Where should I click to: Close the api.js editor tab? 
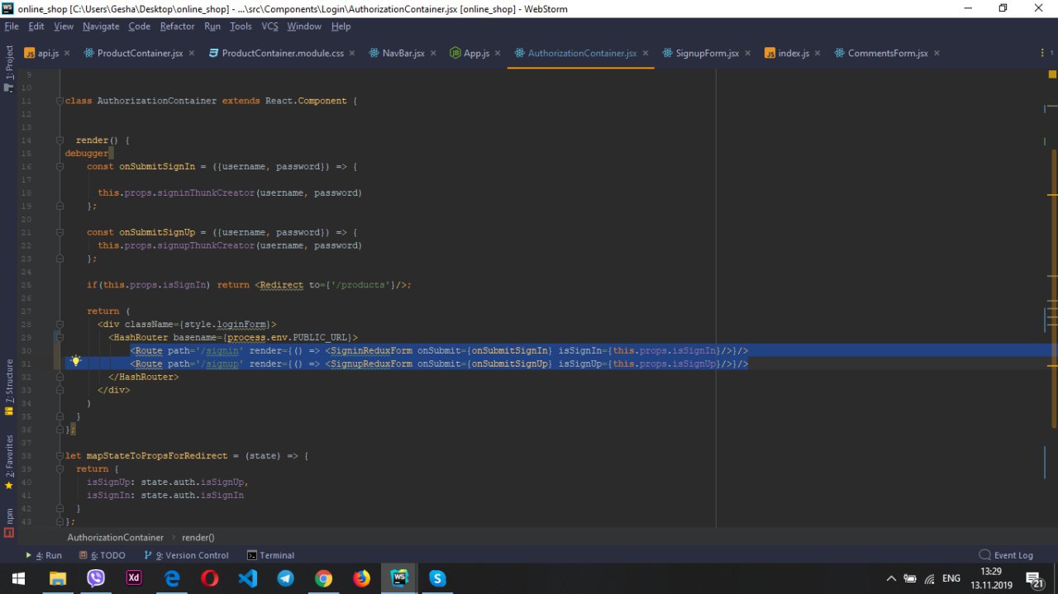coord(67,53)
